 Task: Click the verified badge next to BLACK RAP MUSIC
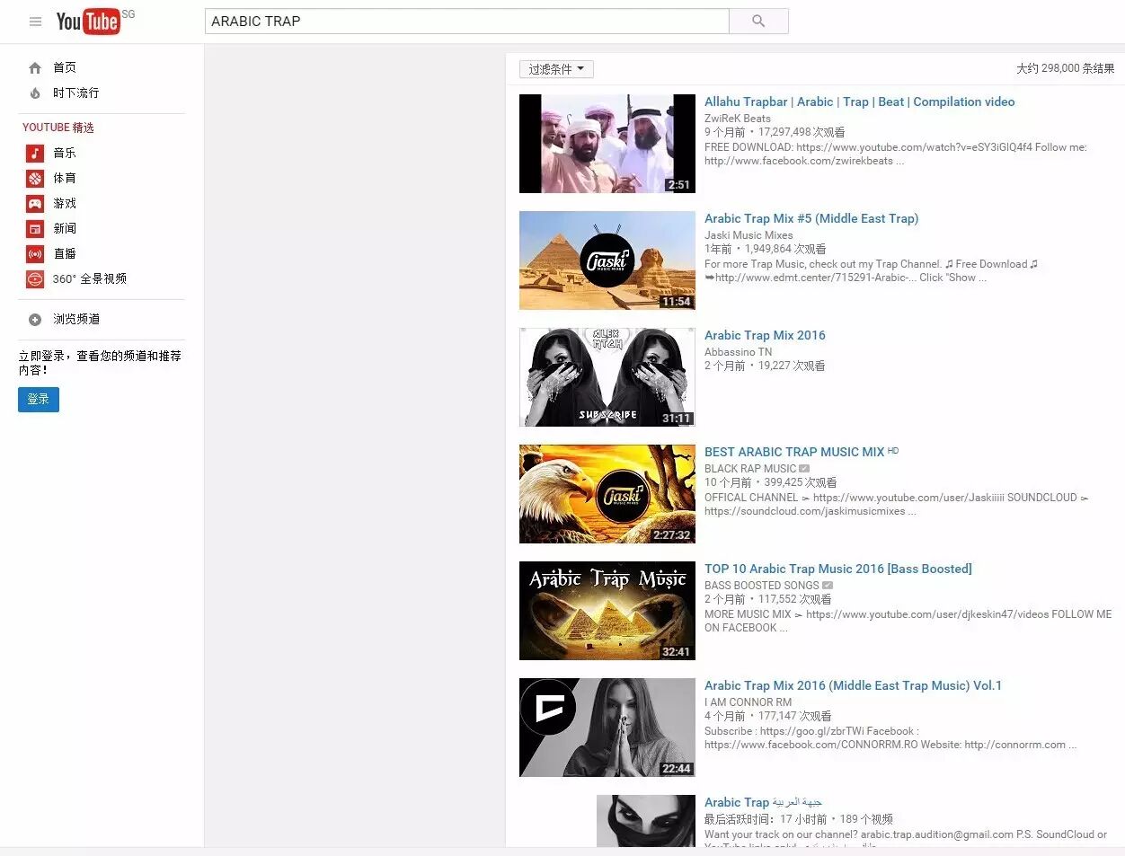tap(804, 469)
